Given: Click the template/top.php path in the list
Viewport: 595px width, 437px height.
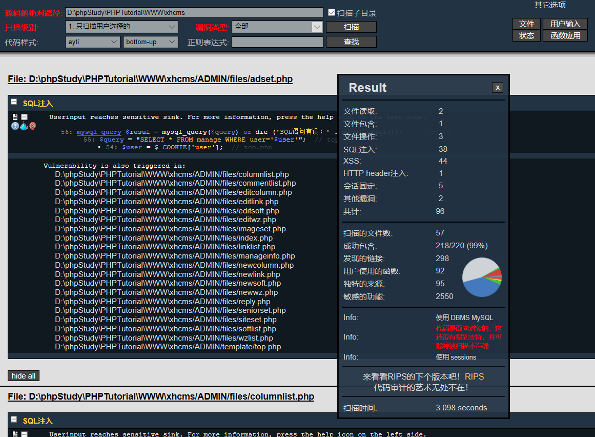Looking at the screenshot, I should tap(168, 347).
